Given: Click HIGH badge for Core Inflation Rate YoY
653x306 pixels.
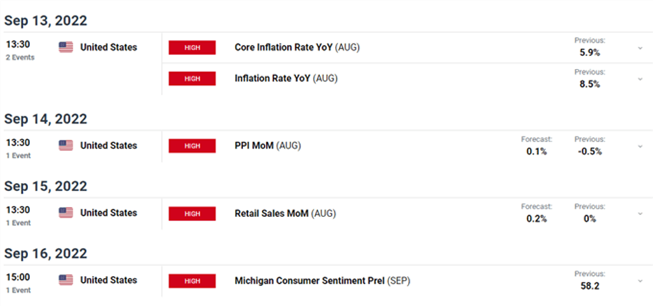Looking at the screenshot, I should (x=192, y=47).
